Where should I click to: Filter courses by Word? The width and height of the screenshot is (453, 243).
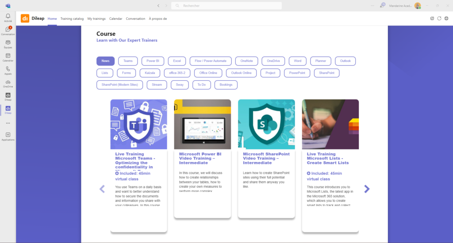[298, 61]
